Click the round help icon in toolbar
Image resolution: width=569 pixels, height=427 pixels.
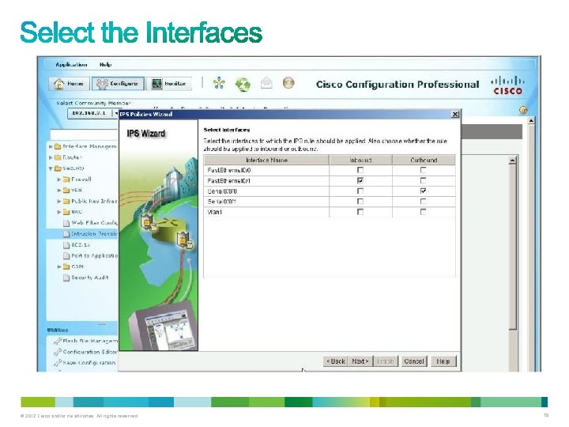[x=288, y=83]
